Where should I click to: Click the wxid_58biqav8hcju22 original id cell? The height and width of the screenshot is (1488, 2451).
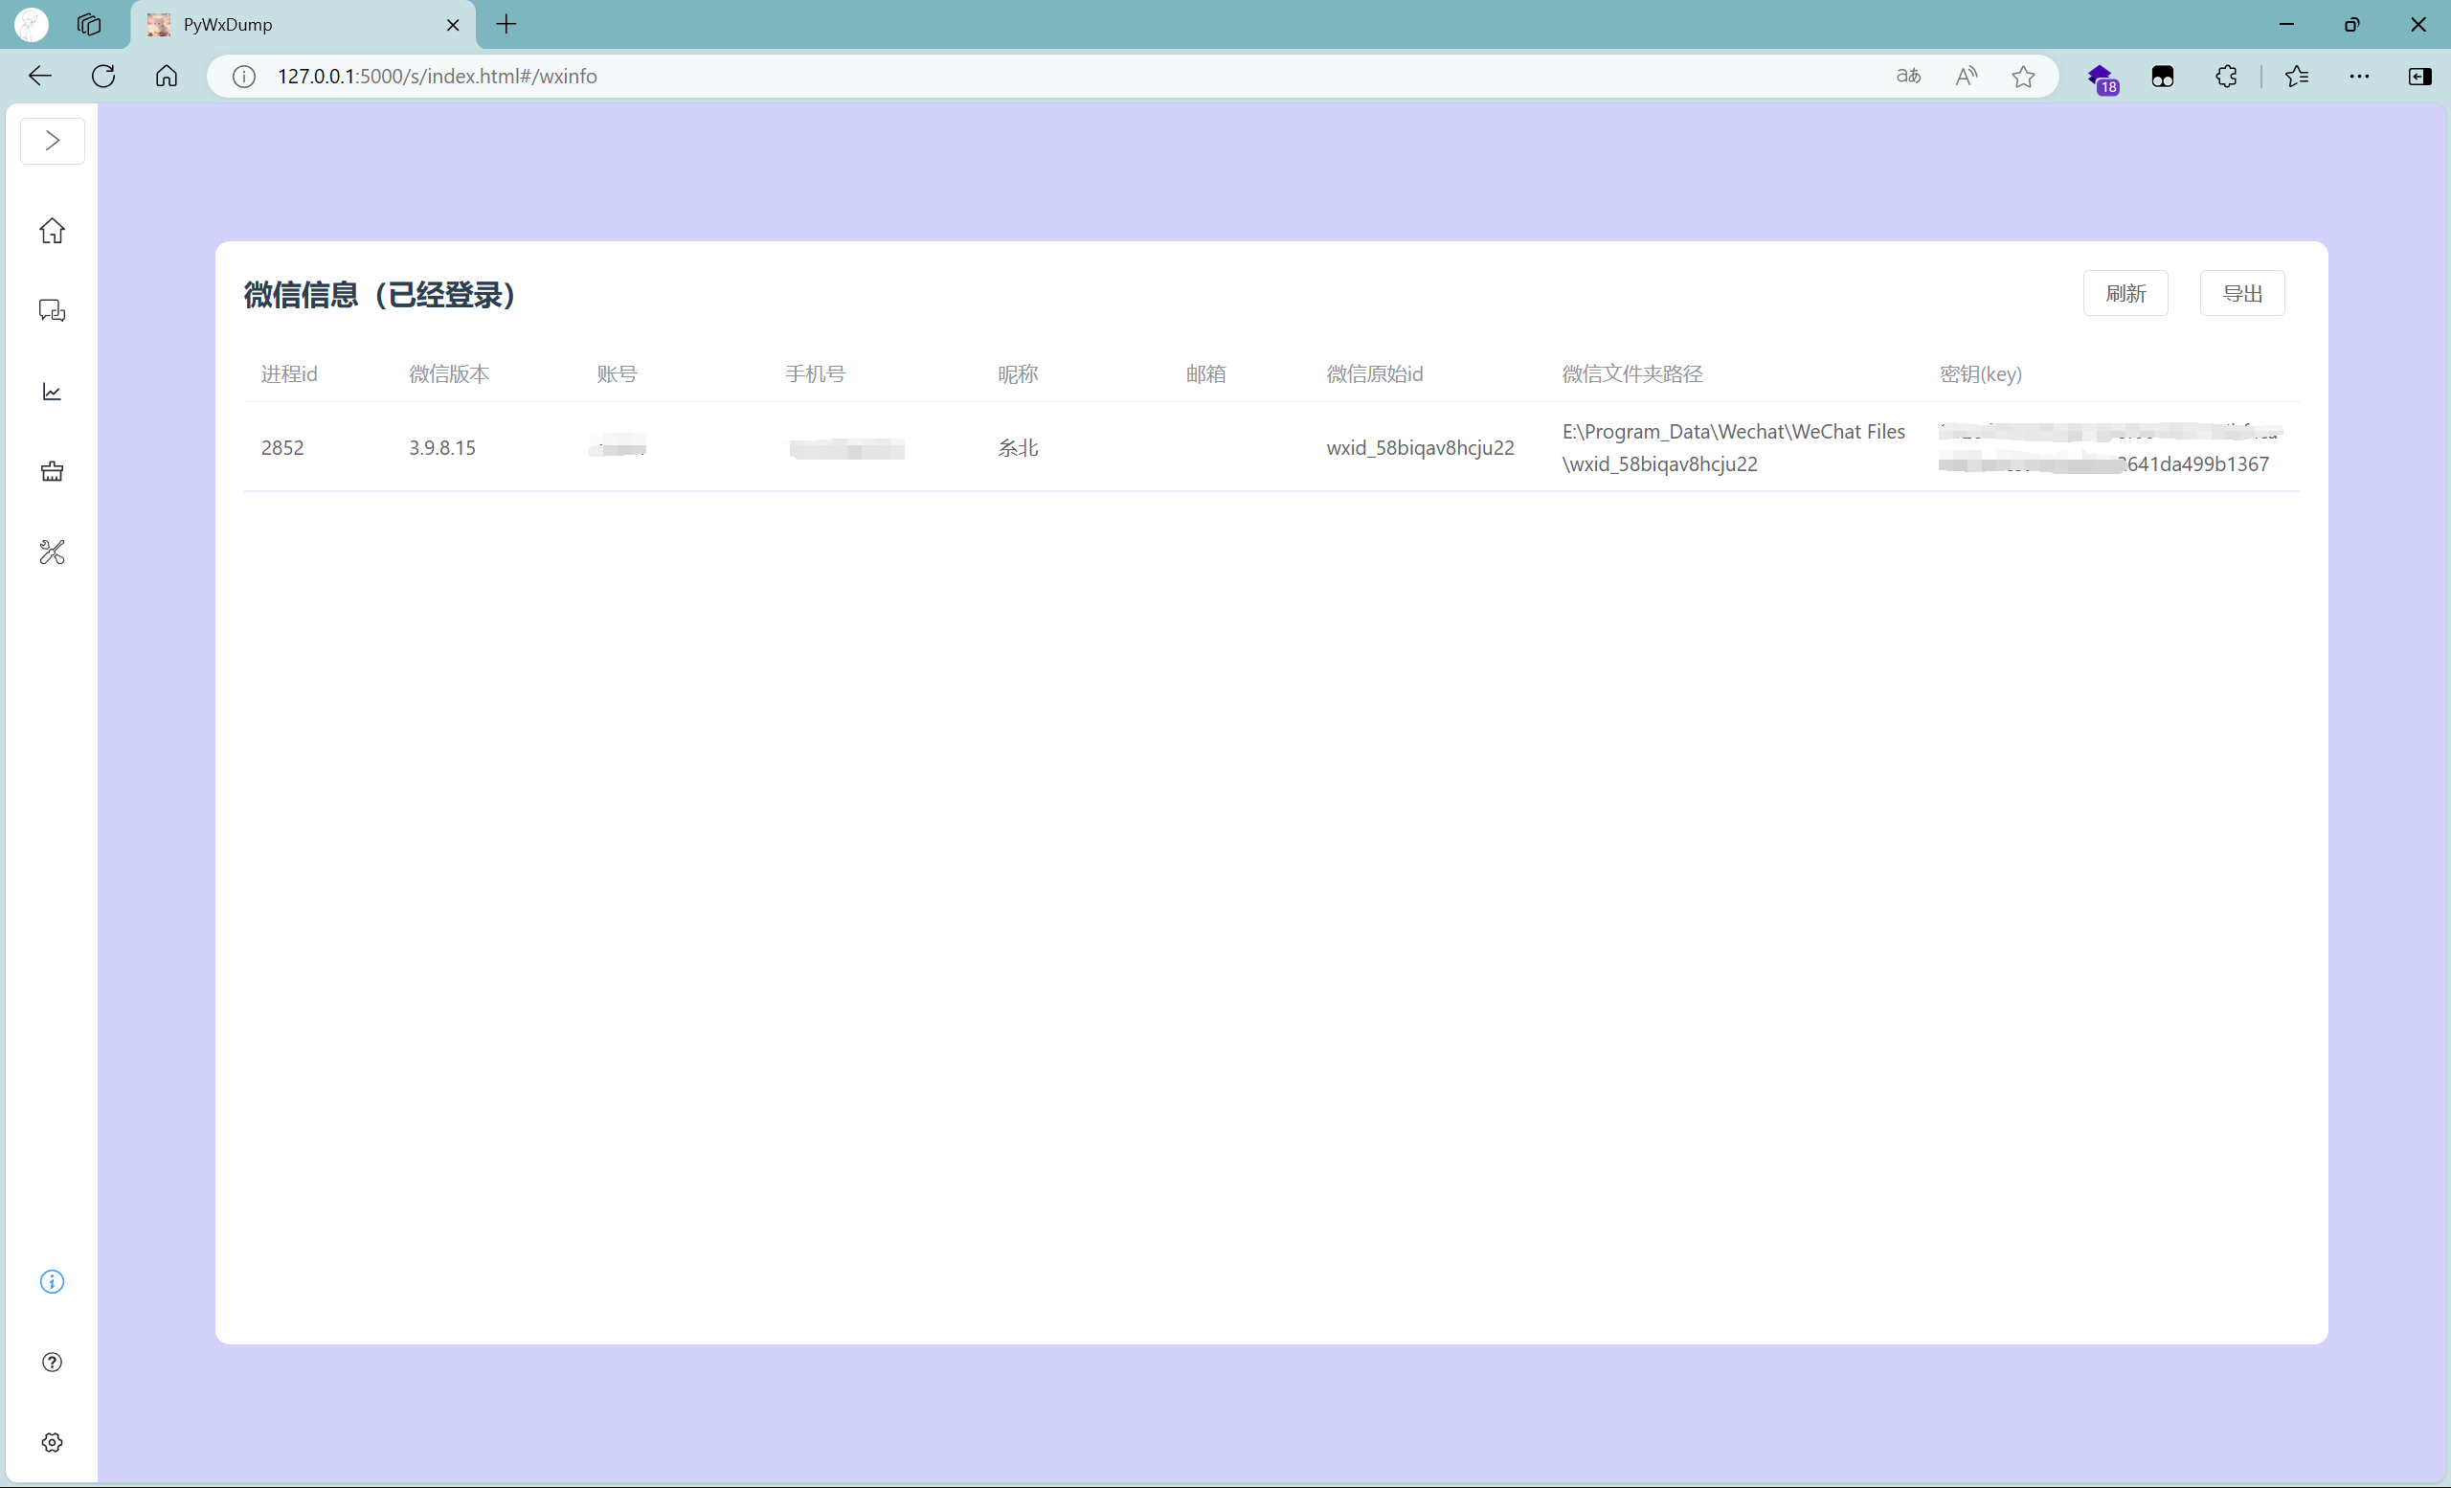1421,447
